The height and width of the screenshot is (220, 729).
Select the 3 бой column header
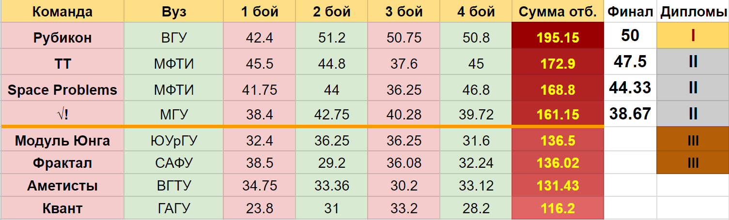pos(404,12)
